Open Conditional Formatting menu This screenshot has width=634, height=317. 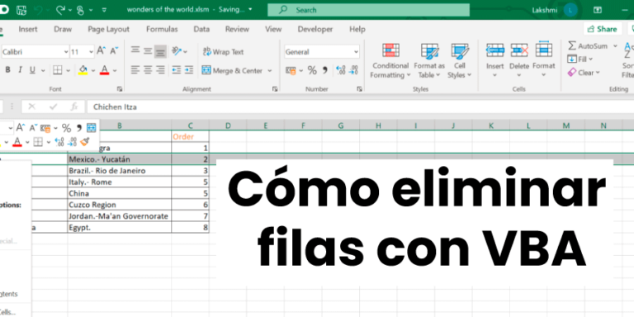[390, 61]
